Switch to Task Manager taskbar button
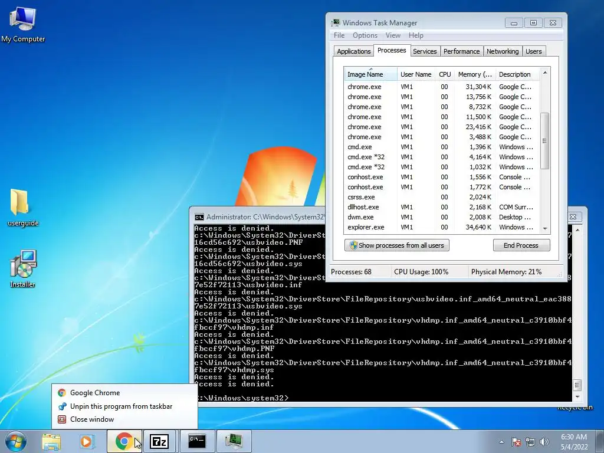 coord(234,441)
